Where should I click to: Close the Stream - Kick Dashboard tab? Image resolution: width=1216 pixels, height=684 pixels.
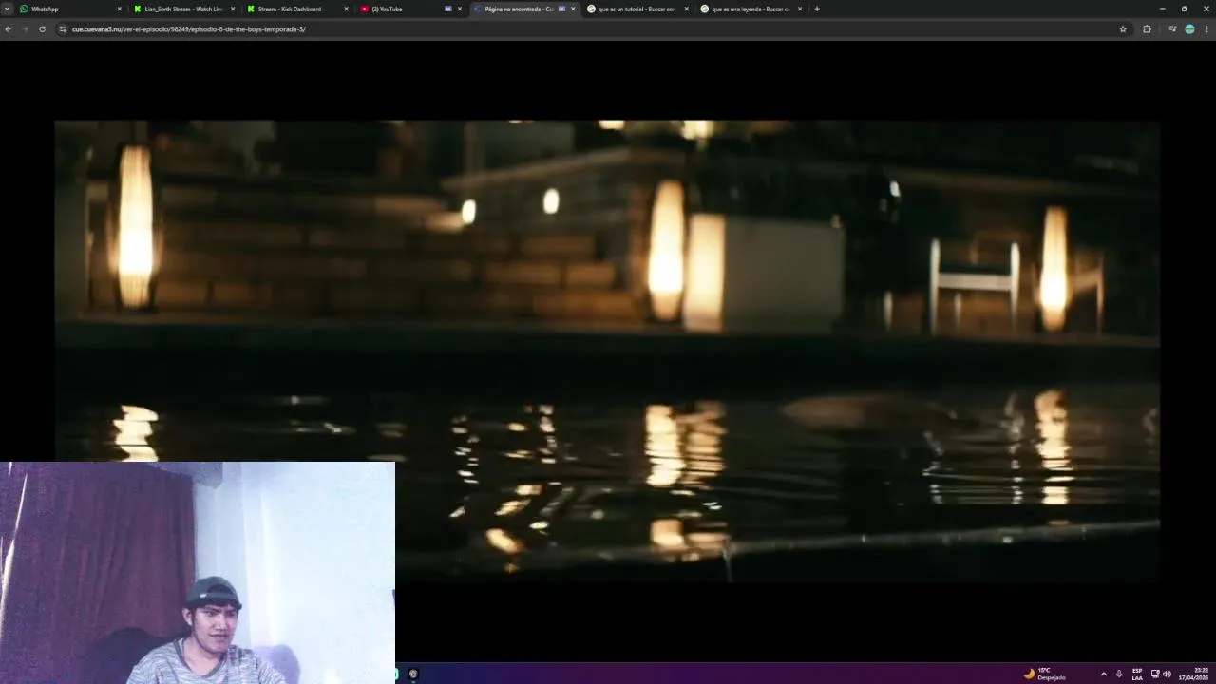(346, 9)
